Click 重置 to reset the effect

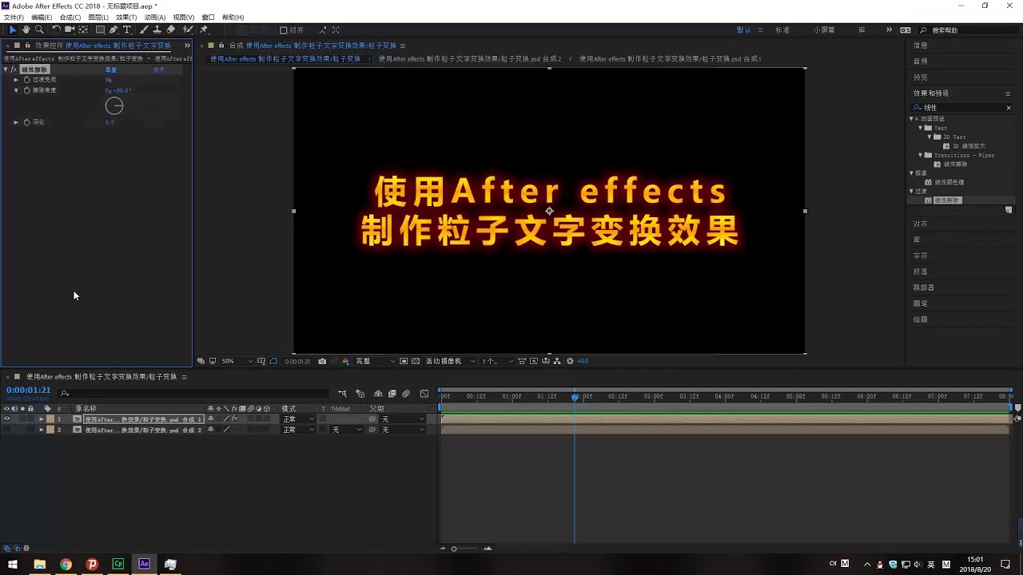pos(111,69)
